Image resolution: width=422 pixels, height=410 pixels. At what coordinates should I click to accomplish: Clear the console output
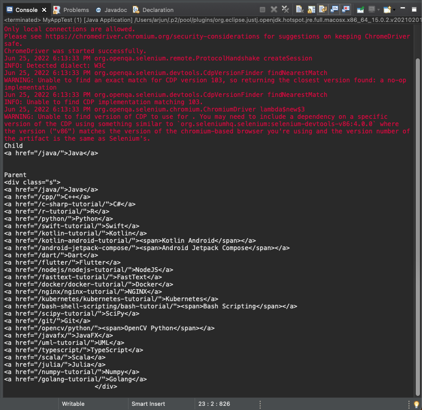coord(298,9)
